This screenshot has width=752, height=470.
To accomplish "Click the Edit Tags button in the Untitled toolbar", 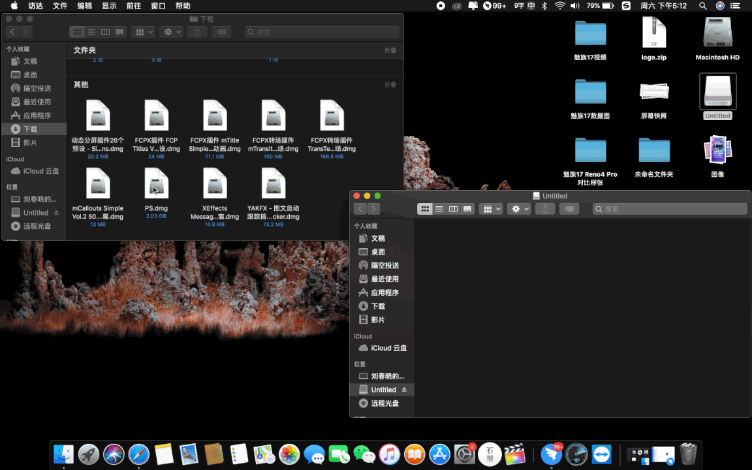I will [x=569, y=209].
